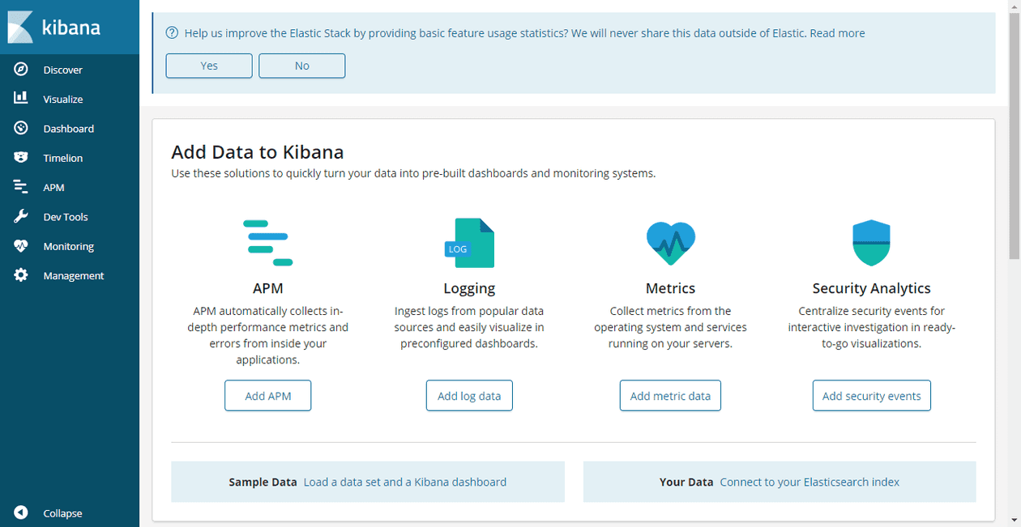Click Yes to share usage statistics
This screenshot has width=1021, height=527.
[x=208, y=66]
